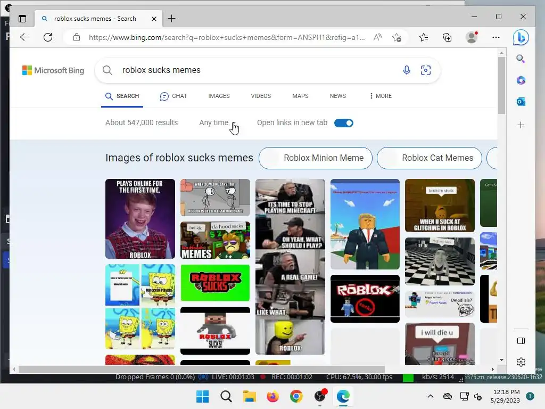Open Edge Settings and more menu

[x=496, y=37]
